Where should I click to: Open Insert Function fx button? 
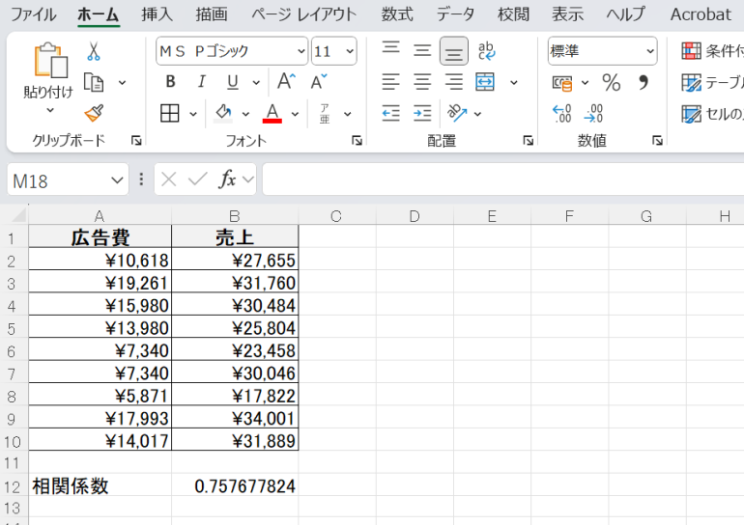coord(227,180)
